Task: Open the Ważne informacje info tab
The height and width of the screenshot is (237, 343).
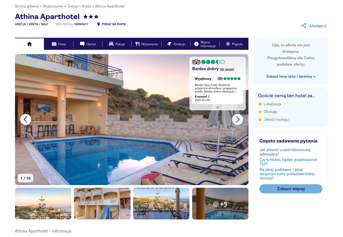Action: click(205, 44)
